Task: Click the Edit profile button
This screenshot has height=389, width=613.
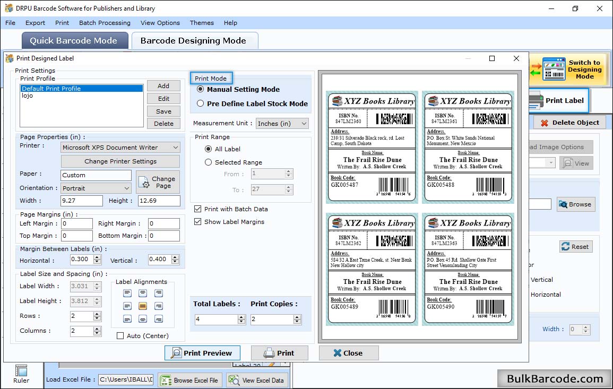Action: (163, 99)
